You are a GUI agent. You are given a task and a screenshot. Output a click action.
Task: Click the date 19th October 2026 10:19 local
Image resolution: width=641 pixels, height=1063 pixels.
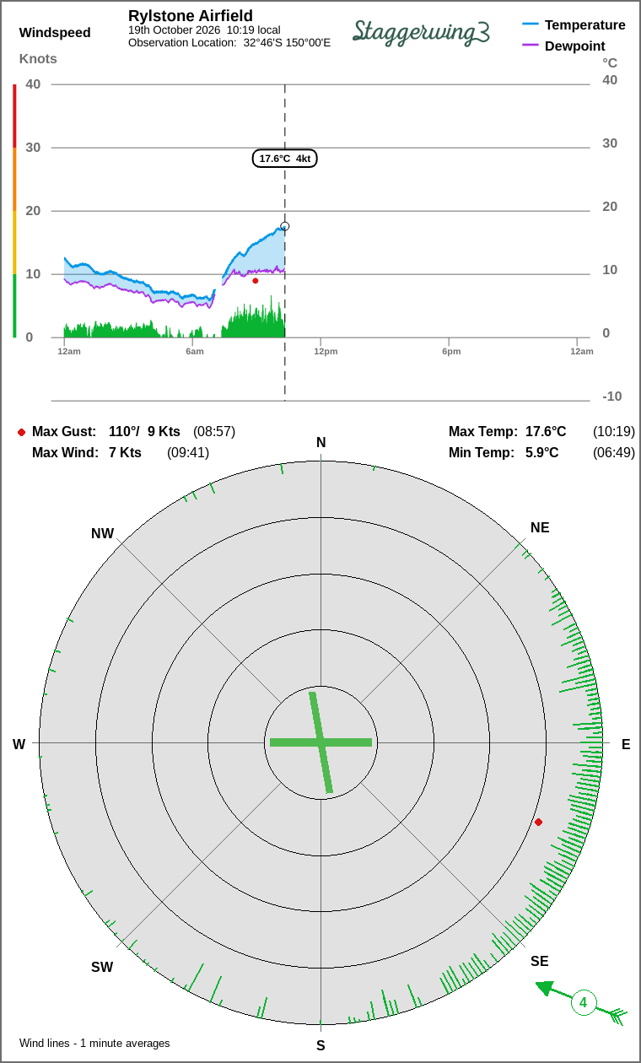coord(204,30)
